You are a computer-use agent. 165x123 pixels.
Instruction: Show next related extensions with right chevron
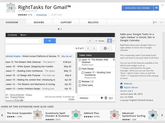(x=162, y=115)
